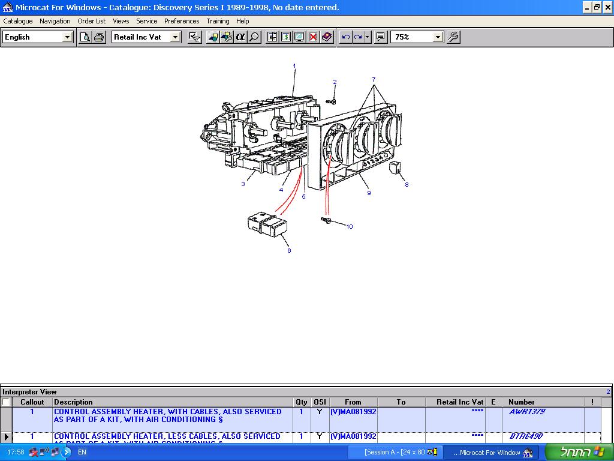Image resolution: width=614 pixels, height=461 pixels.
Task: Open the Order List menu
Action: point(91,21)
